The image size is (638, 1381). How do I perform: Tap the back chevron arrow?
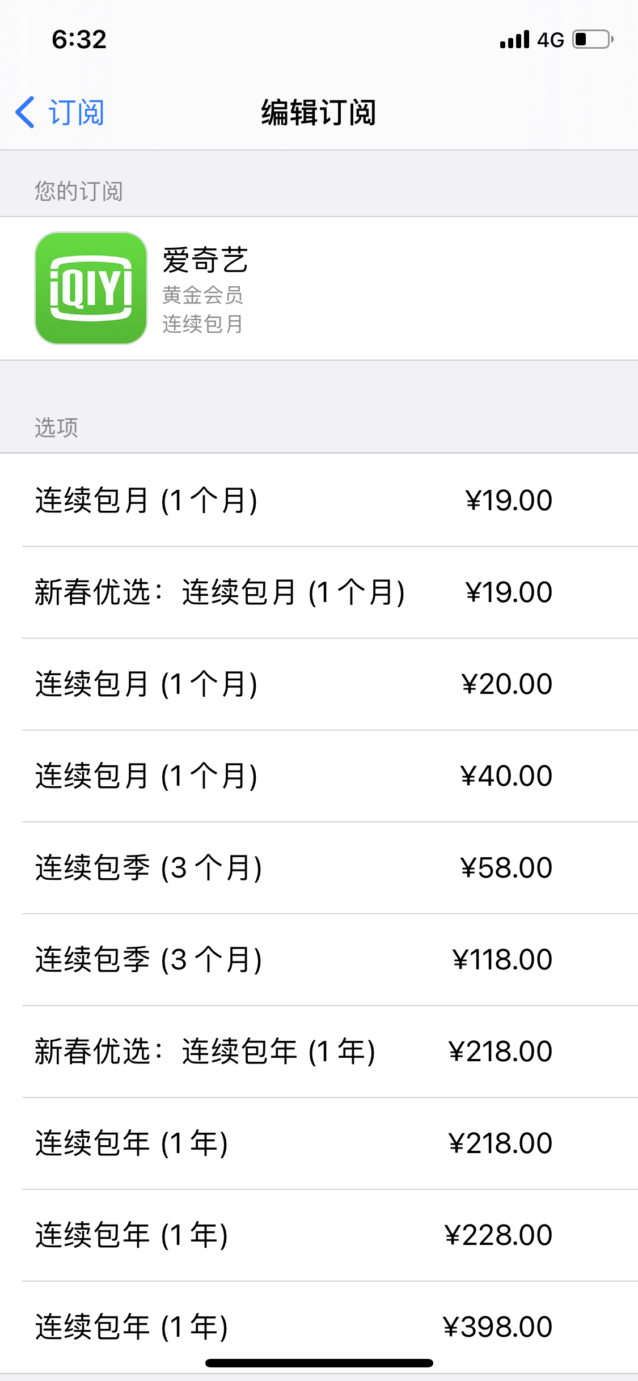(x=25, y=112)
